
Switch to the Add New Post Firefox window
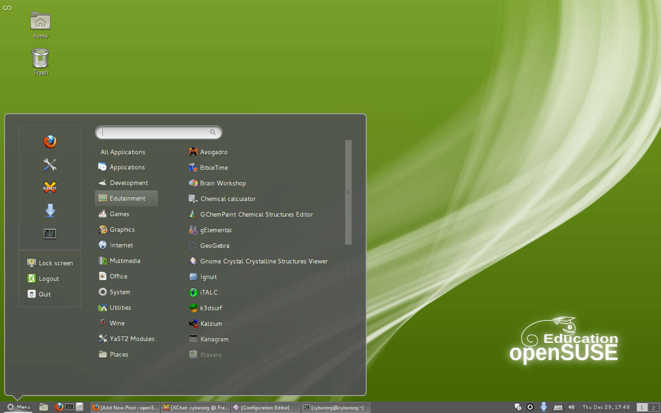coord(125,407)
